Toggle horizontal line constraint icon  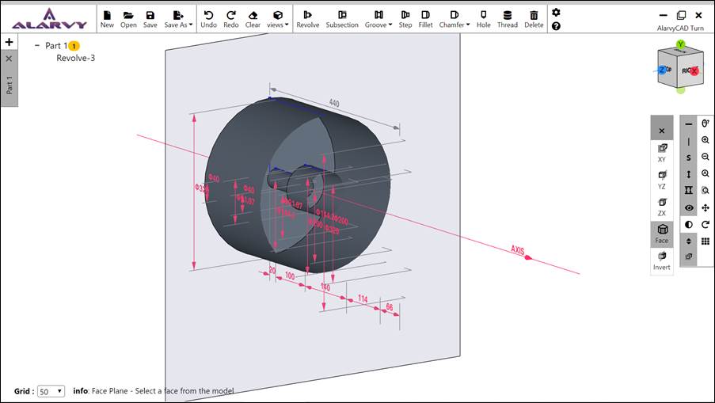click(689, 124)
